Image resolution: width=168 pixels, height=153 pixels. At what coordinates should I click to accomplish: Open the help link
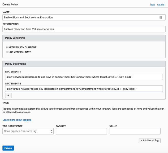pos(153,4)
